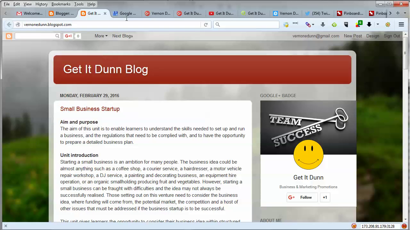This screenshot has height=230, width=410.
Task: Click the 'Monday, February 29, 2016' date header
Action: (90, 96)
